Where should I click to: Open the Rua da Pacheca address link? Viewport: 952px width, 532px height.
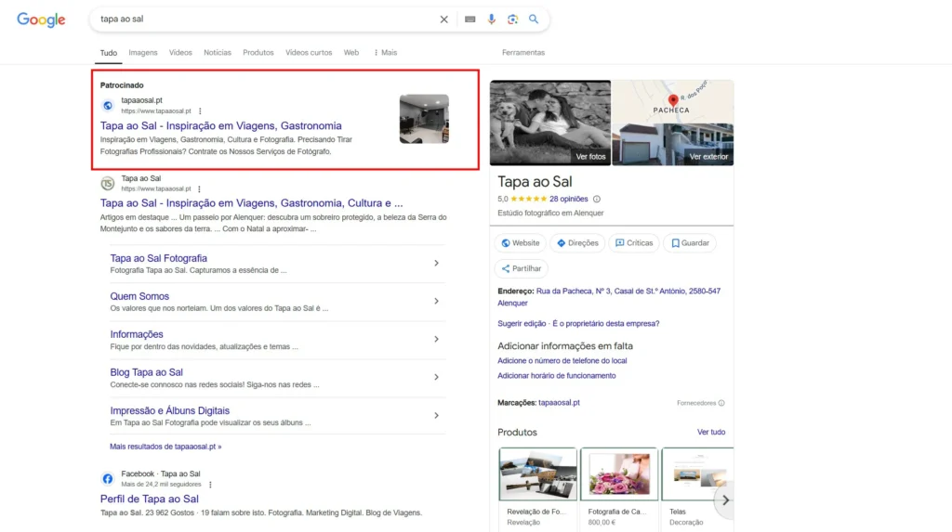coord(609,297)
